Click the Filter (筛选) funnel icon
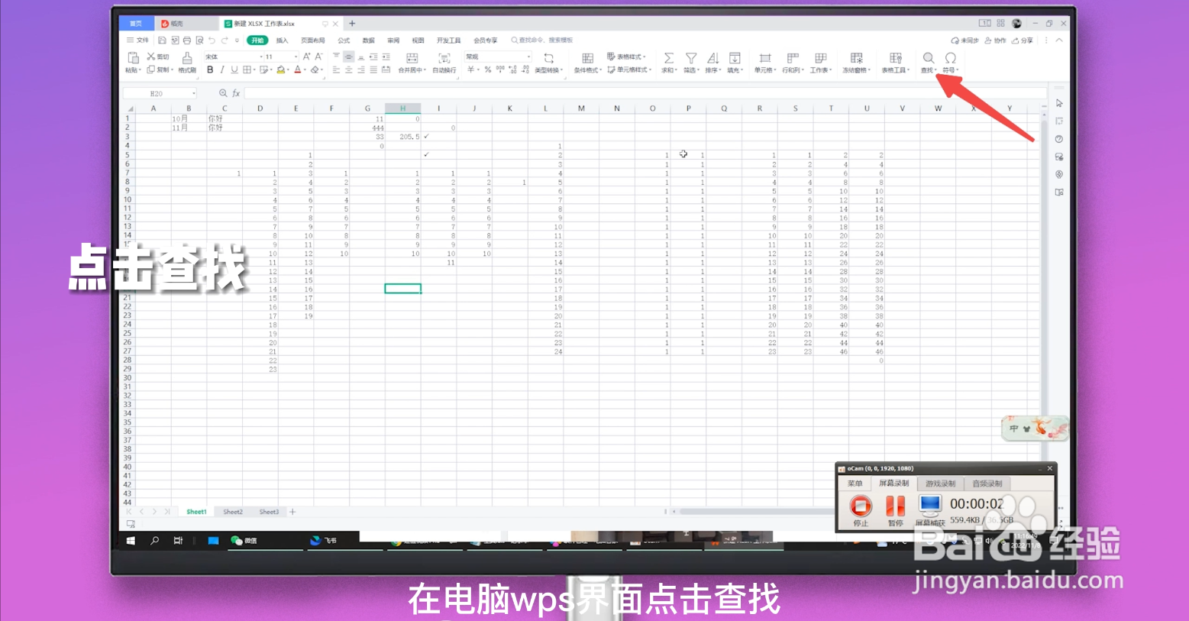Viewport: 1189px width, 621px height. pyautogui.click(x=691, y=58)
